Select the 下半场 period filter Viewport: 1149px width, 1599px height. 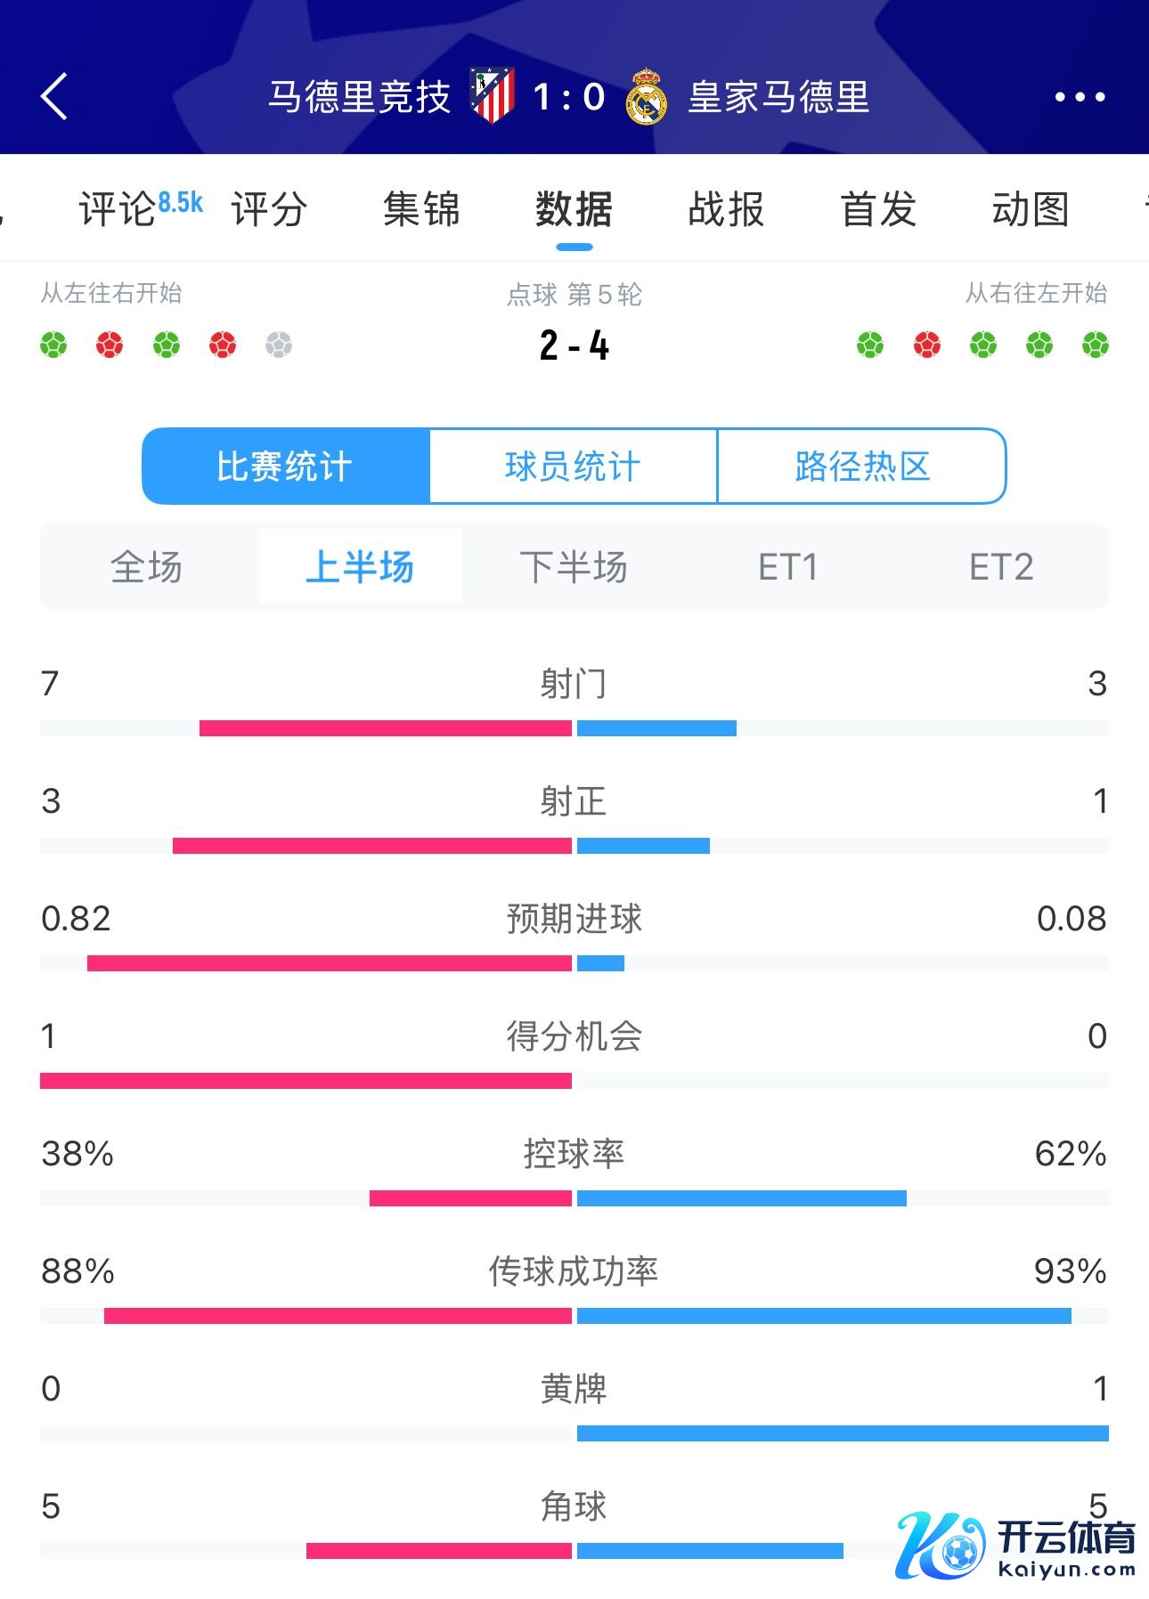pyautogui.click(x=574, y=567)
